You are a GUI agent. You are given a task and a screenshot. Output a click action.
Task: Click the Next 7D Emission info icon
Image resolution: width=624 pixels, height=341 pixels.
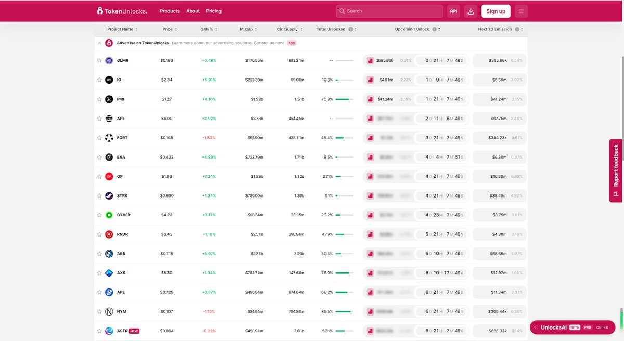pyautogui.click(x=516, y=29)
